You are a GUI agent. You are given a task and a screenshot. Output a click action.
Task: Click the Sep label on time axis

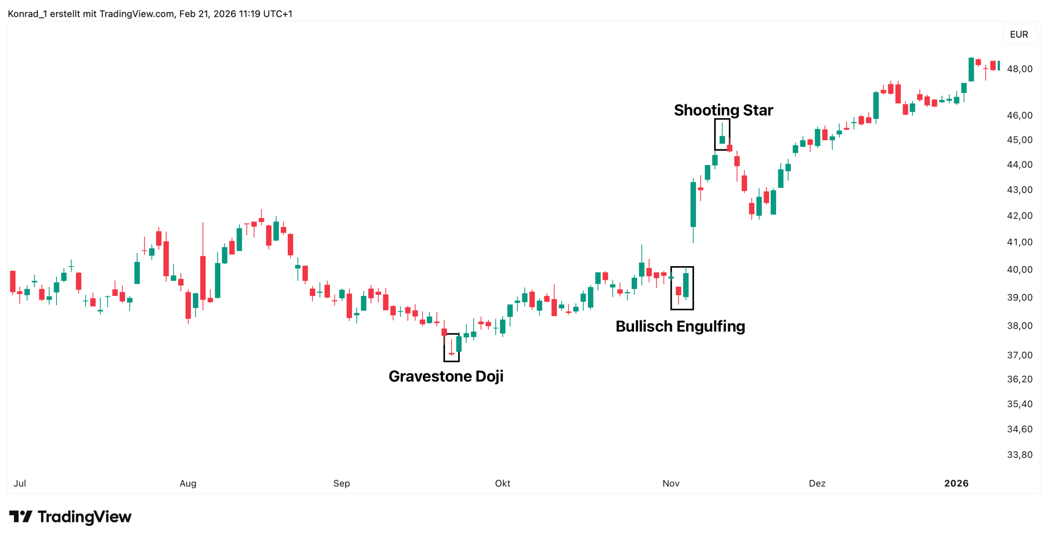[341, 483]
